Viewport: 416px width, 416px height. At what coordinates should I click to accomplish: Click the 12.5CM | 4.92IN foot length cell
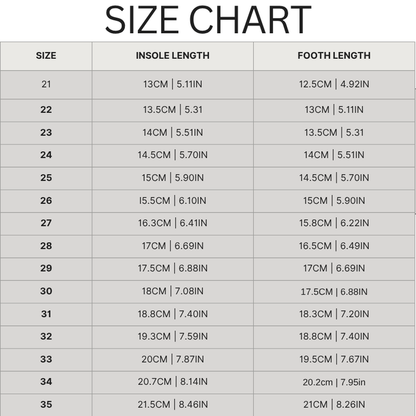(x=334, y=84)
